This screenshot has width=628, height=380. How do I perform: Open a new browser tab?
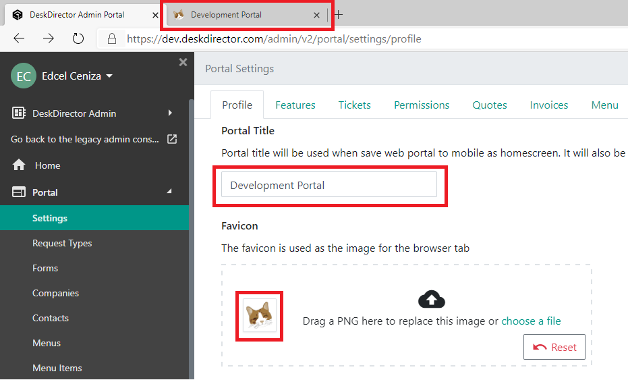click(339, 15)
